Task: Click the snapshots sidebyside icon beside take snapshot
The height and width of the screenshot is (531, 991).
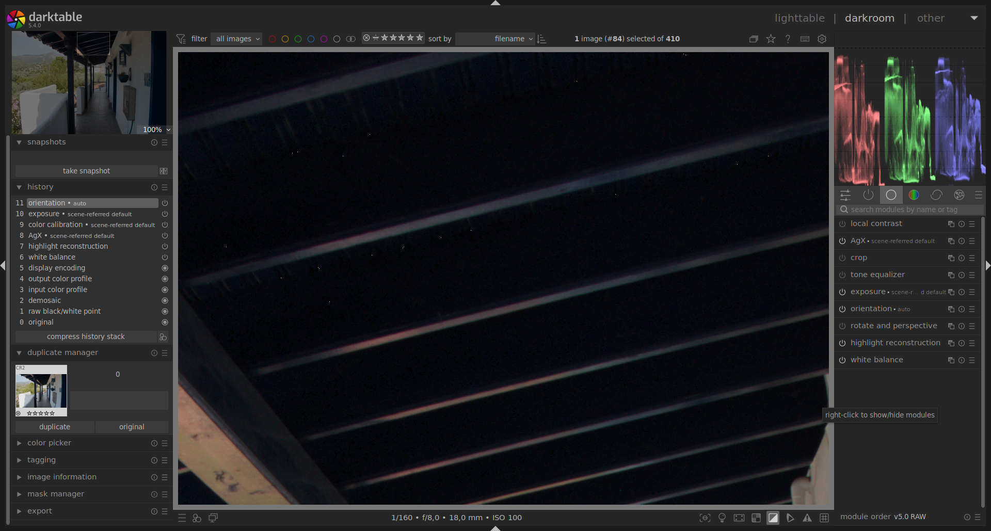Action: point(164,171)
